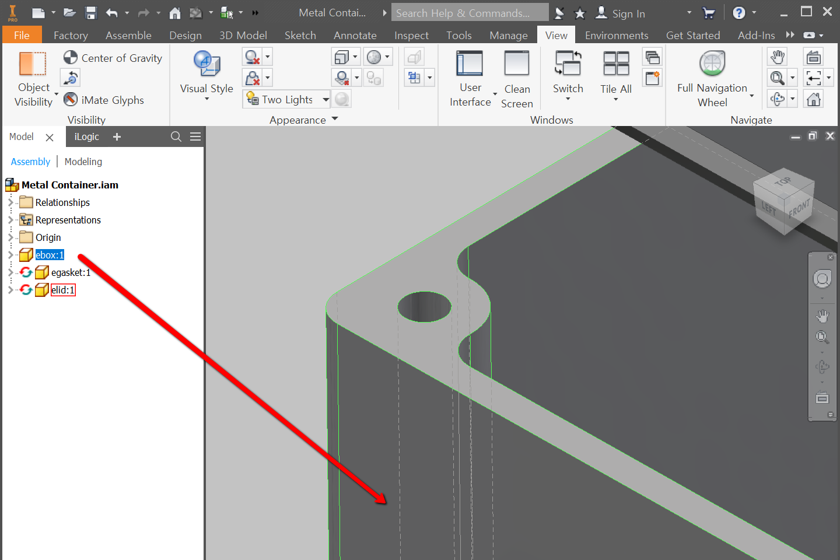Click the Home View icon in the Navigate panel
The image size is (840, 560).
click(x=814, y=99)
